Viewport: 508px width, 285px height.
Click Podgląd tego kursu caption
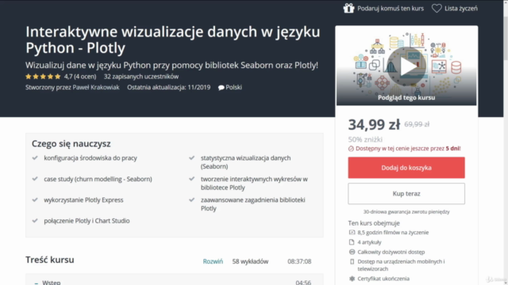point(406,97)
